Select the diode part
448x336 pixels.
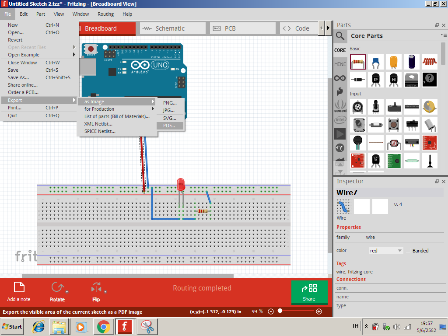click(x=358, y=80)
